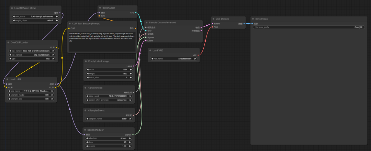
Task: Click the filename_prefix field in Save Image
Action: (308, 27)
